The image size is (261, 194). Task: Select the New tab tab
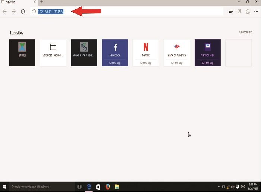click(17, 2)
